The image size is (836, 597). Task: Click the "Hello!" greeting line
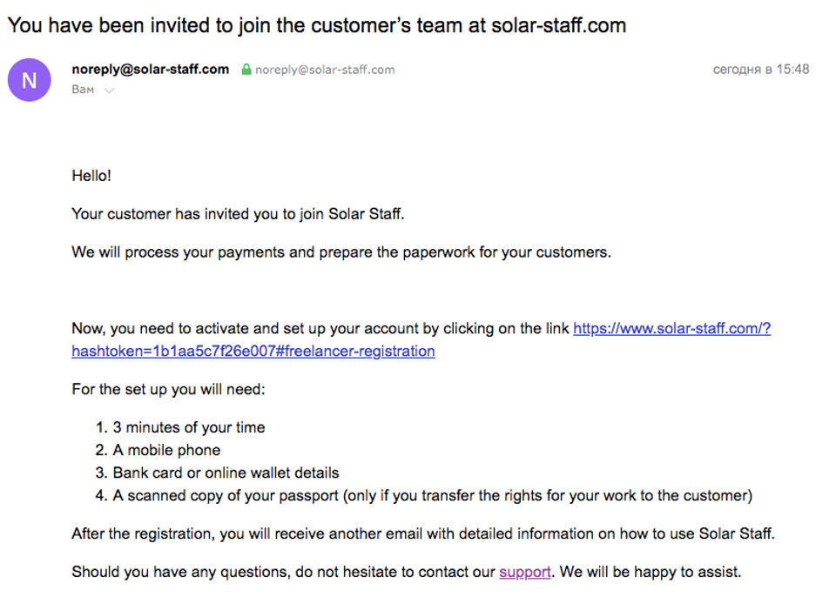pyautogui.click(x=91, y=176)
